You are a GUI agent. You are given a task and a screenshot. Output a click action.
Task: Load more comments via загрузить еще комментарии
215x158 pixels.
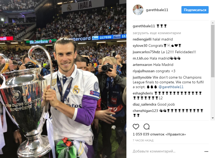(157, 33)
